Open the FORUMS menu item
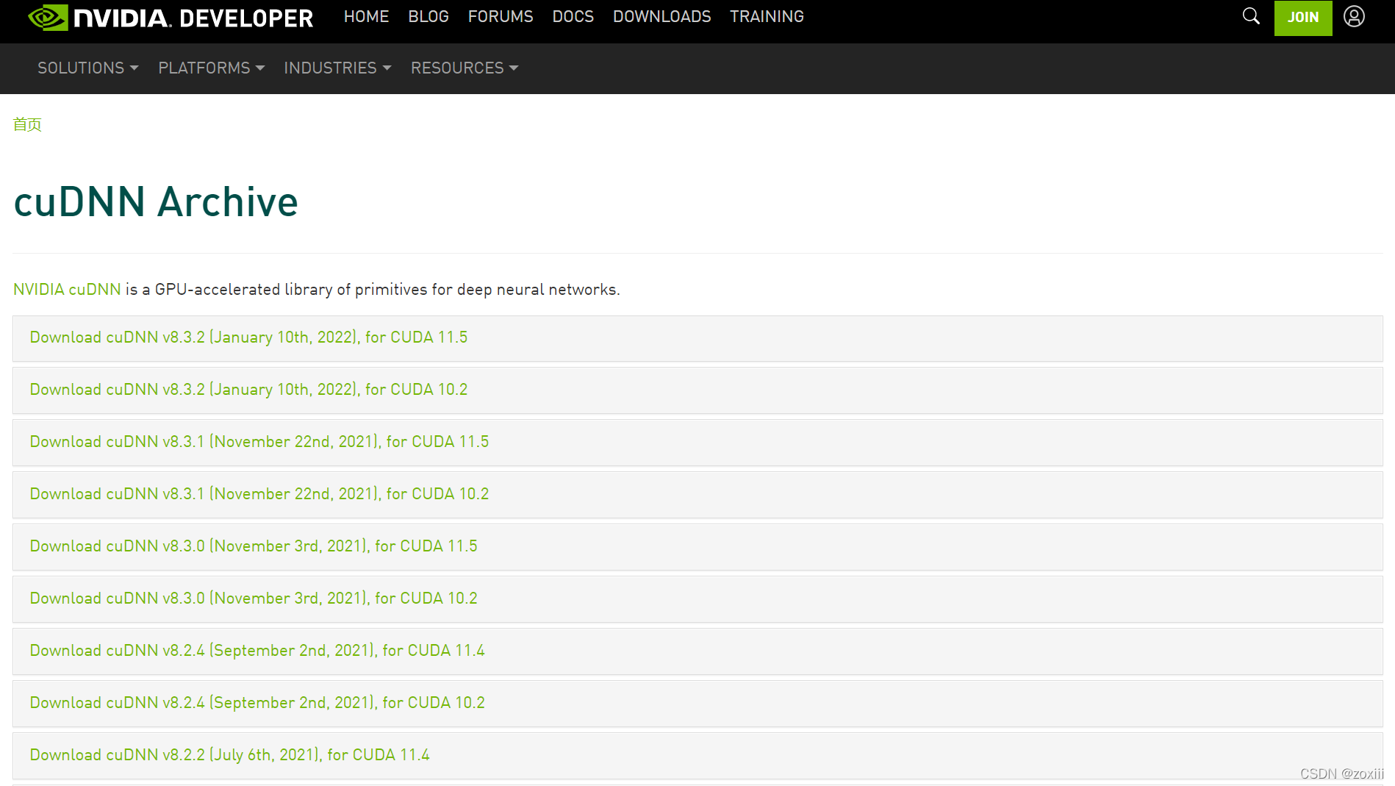 pos(501,16)
